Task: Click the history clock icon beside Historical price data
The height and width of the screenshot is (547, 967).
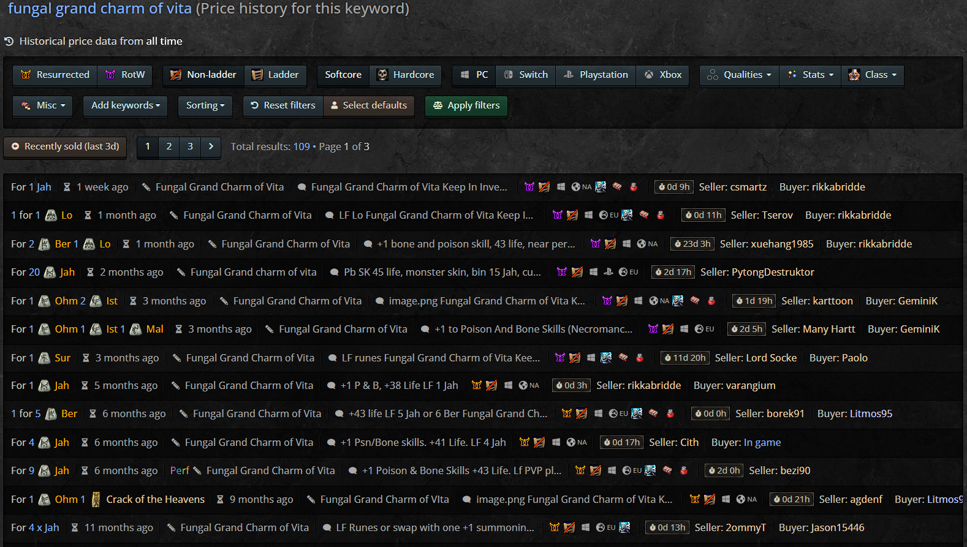Action: pyautogui.click(x=9, y=42)
